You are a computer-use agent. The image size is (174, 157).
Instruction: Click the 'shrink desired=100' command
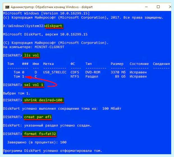43,100
